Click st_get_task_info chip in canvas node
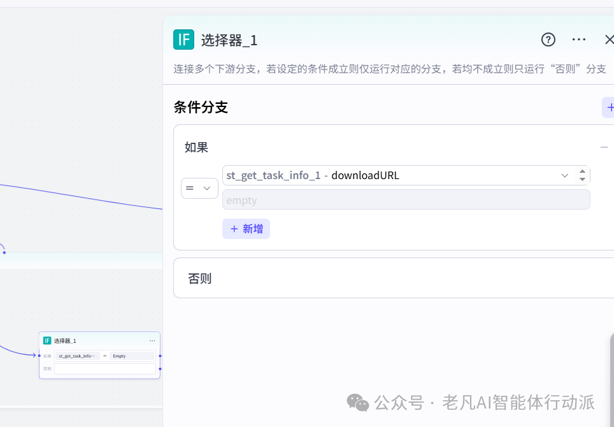Image resolution: width=614 pixels, height=427 pixels. 77,356
